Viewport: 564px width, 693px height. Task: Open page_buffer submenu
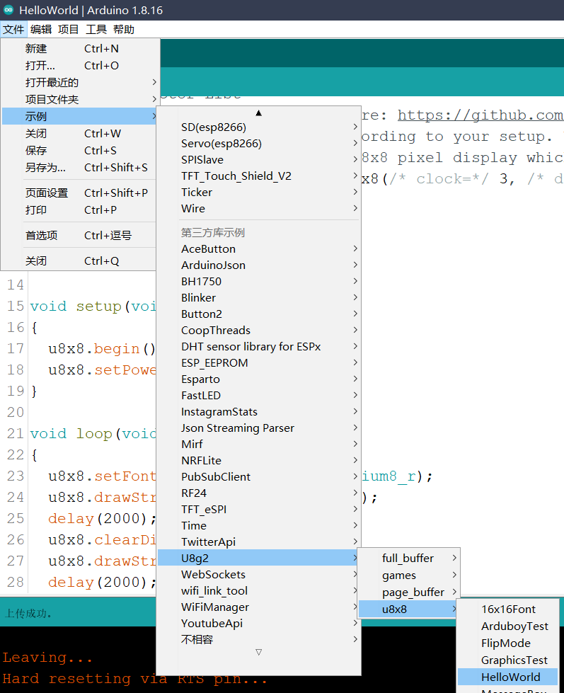[x=408, y=592]
